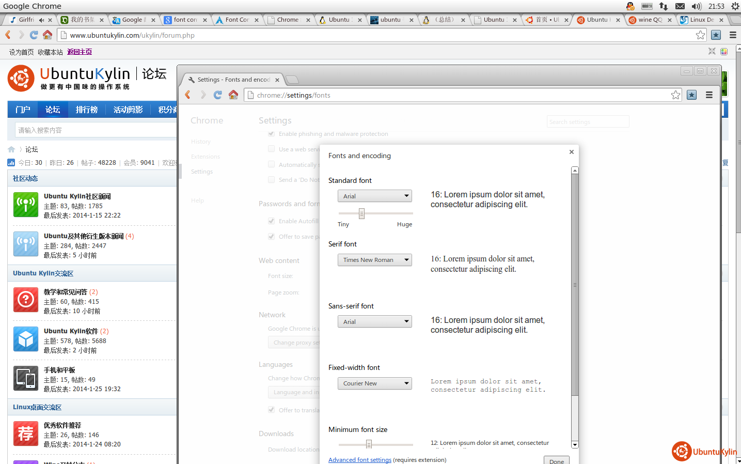Bookmark chrome://settings/fonts with the star icon

point(675,95)
